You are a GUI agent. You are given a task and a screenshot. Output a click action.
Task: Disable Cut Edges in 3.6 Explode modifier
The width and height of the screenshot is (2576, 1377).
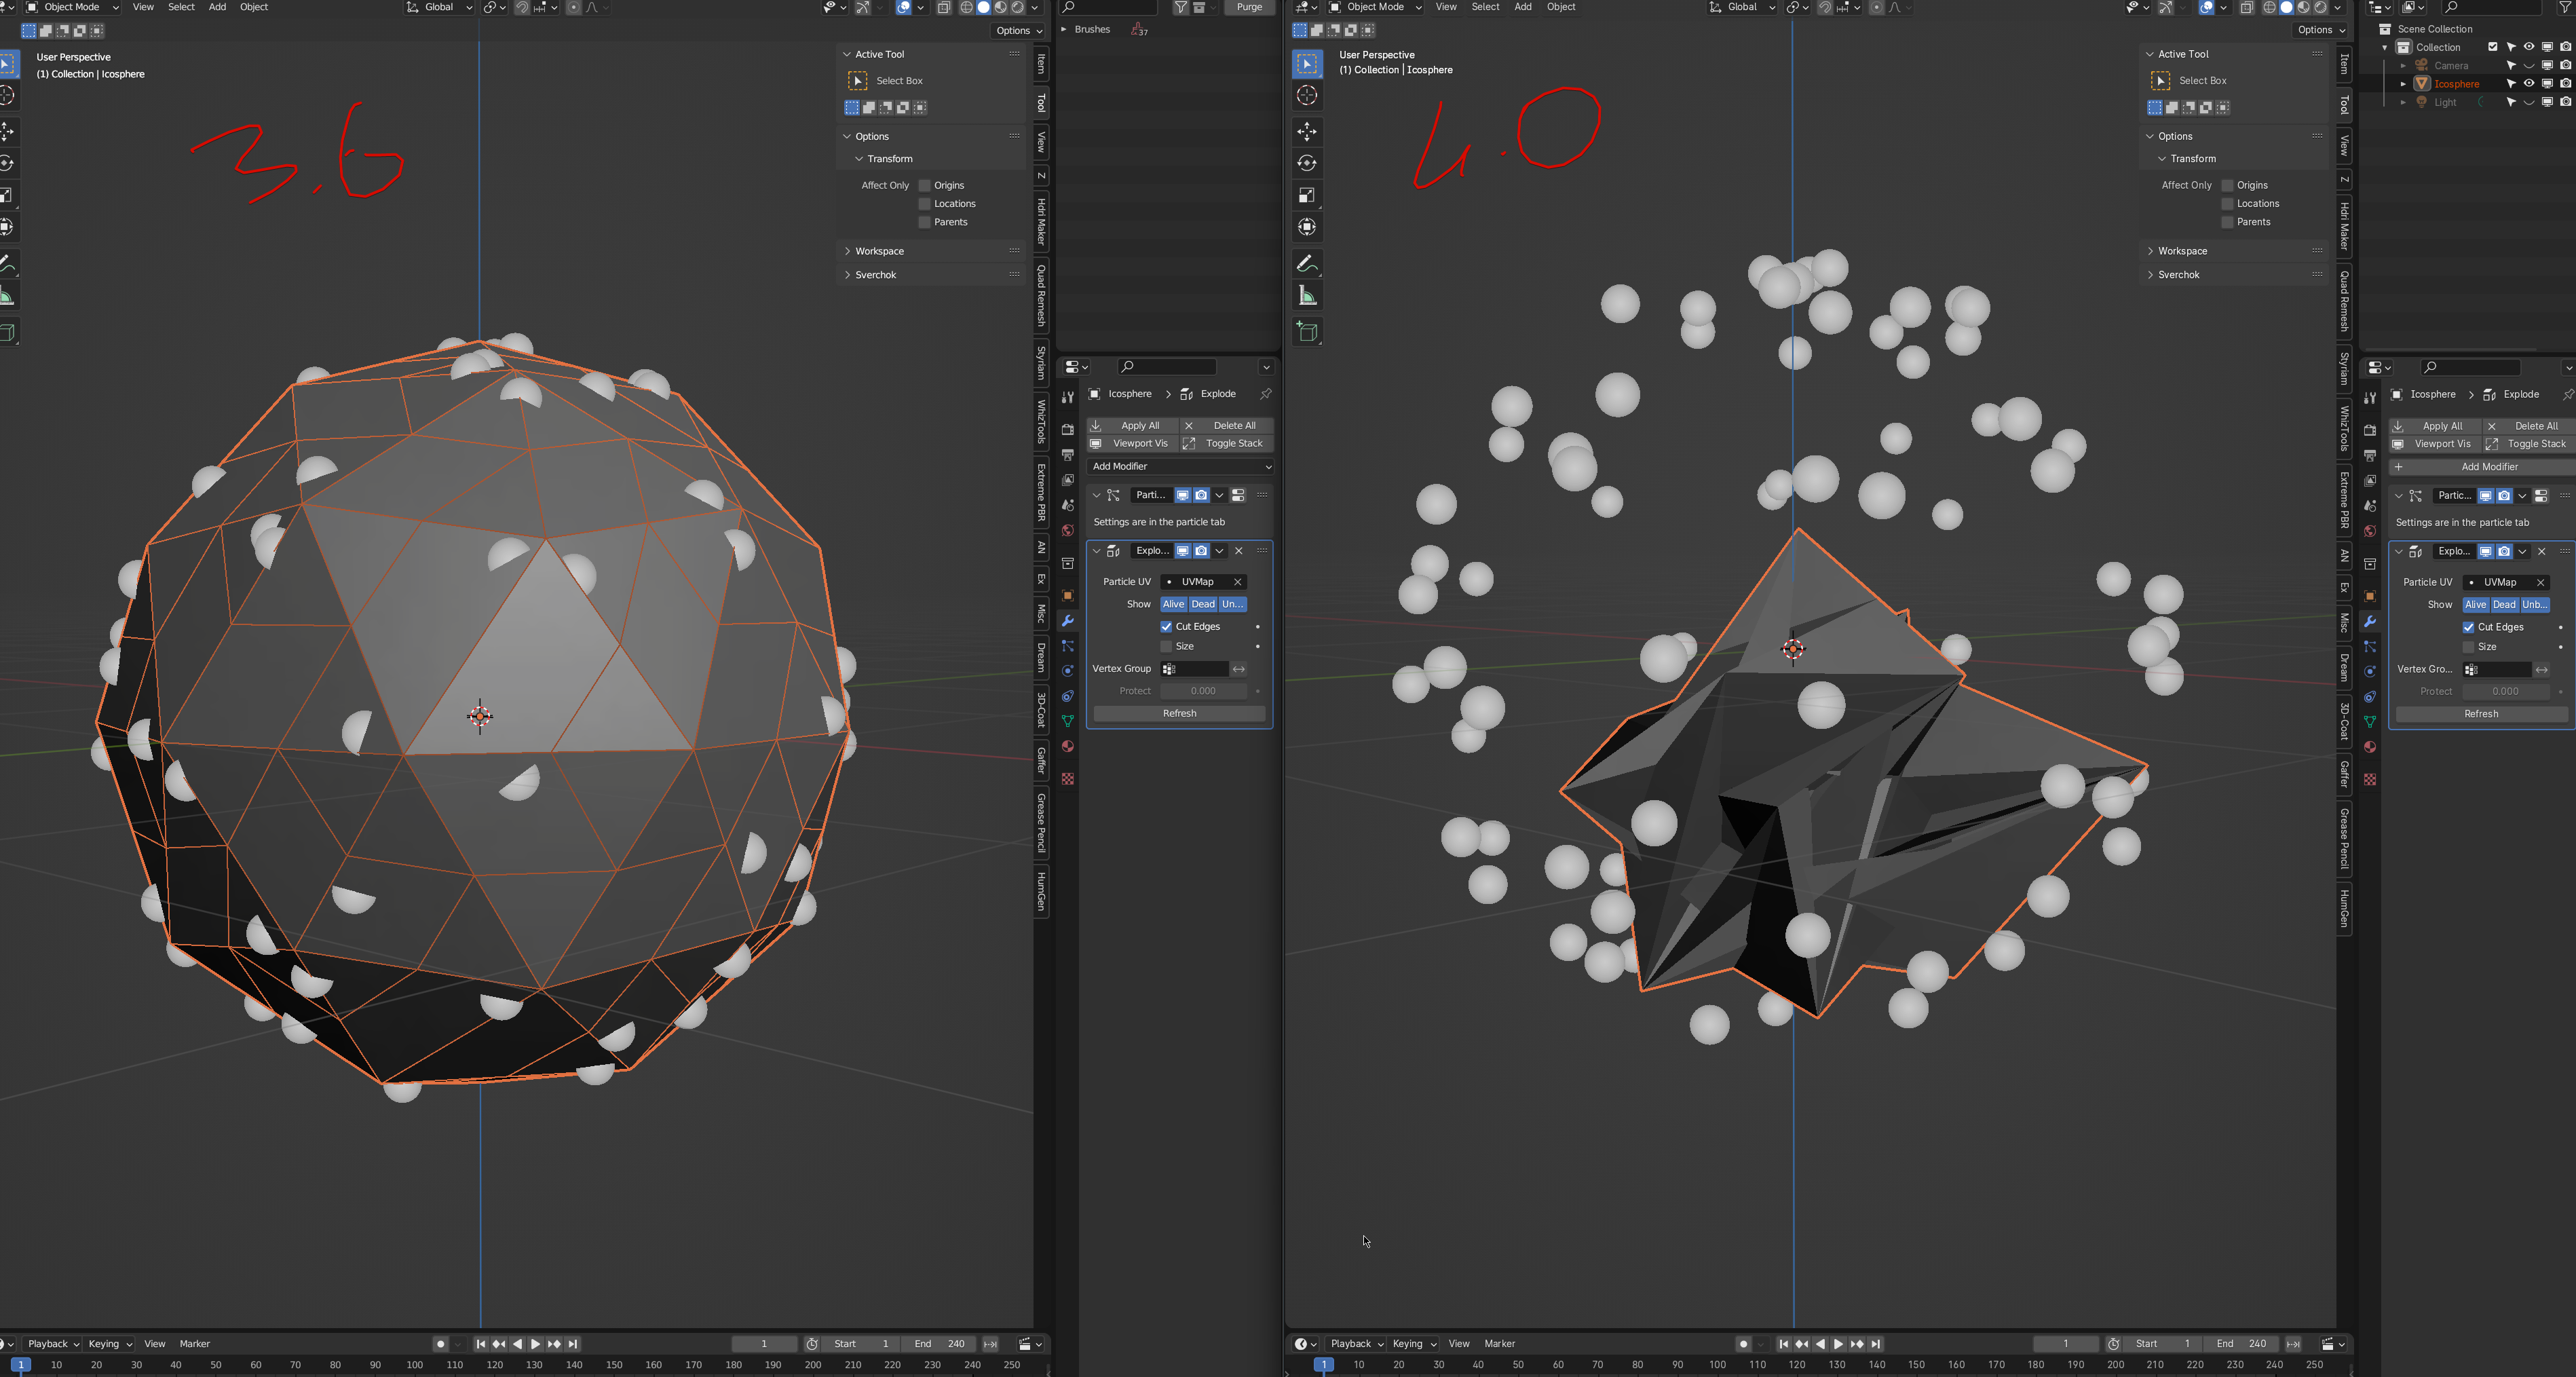point(1166,627)
